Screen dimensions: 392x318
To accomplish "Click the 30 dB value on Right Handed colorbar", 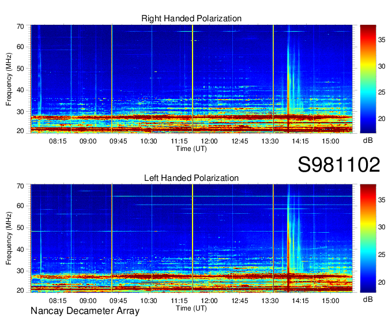I will click(x=382, y=66).
